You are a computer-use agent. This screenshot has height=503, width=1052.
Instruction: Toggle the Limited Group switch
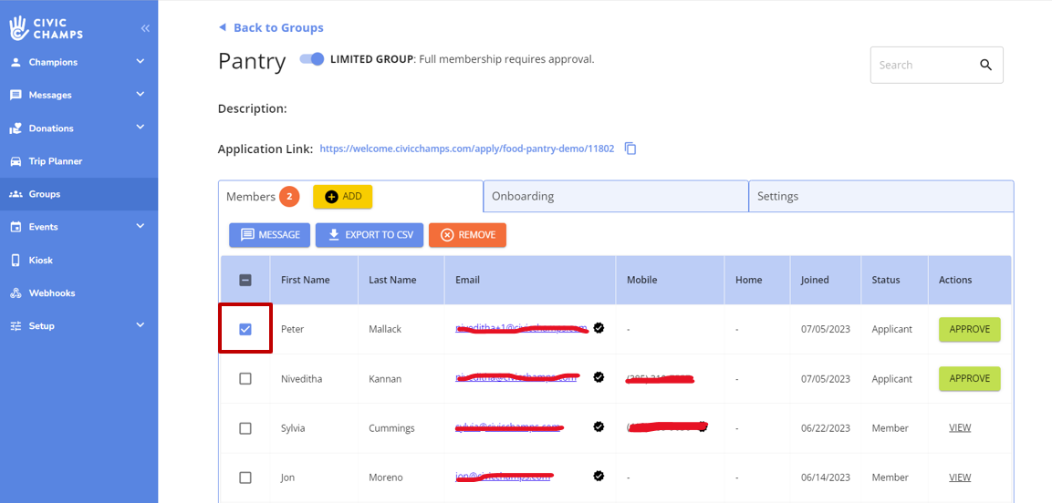coord(313,59)
